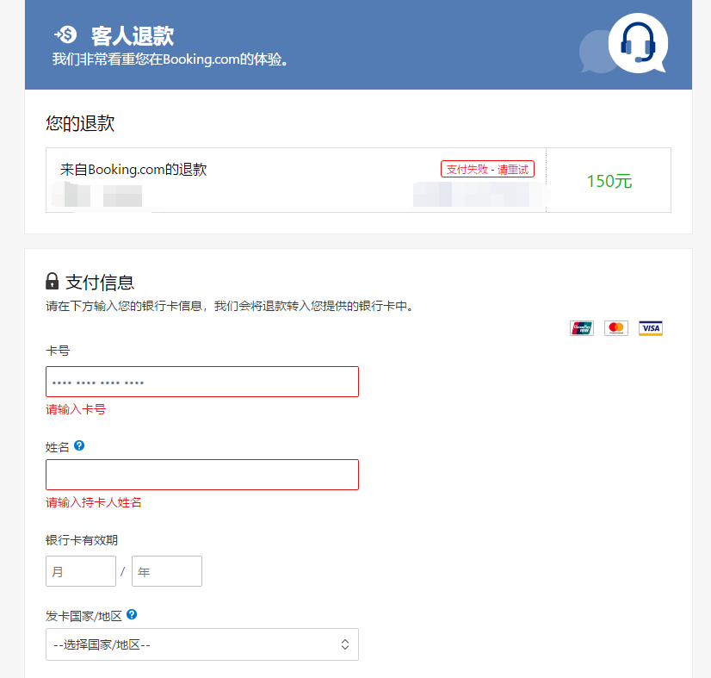This screenshot has width=711, height=678.
Task: Click the lock icon beside 支付信息
Action: point(53,282)
